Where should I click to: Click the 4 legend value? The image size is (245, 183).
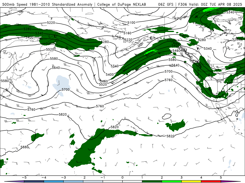(x=201, y=178)
